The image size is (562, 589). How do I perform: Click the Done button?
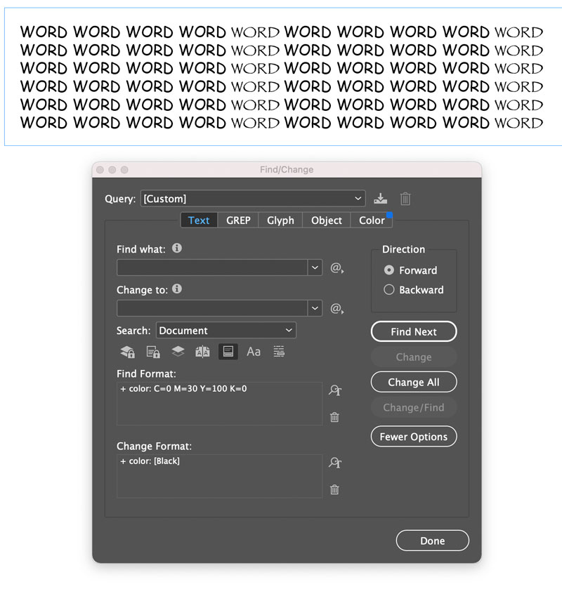coord(433,541)
